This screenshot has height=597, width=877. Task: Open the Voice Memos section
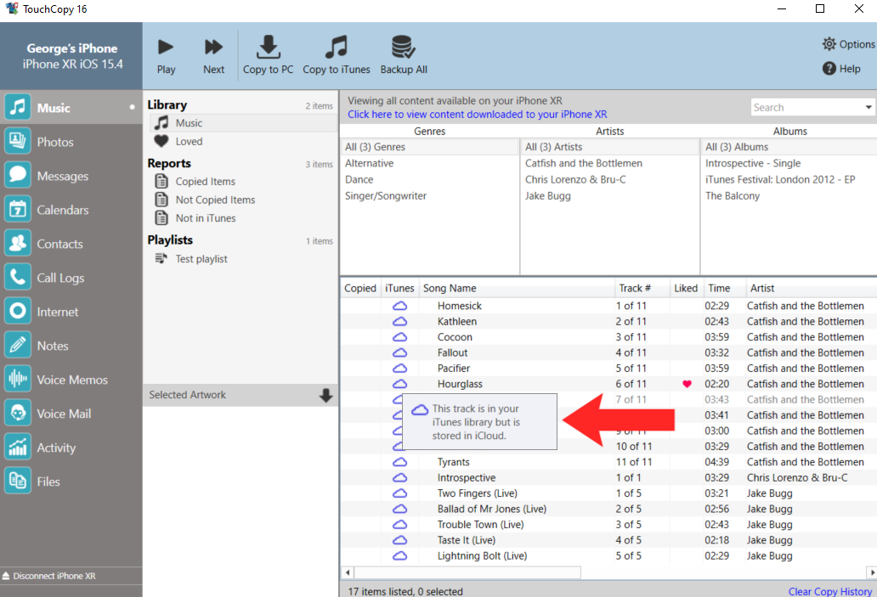tap(71, 380)
